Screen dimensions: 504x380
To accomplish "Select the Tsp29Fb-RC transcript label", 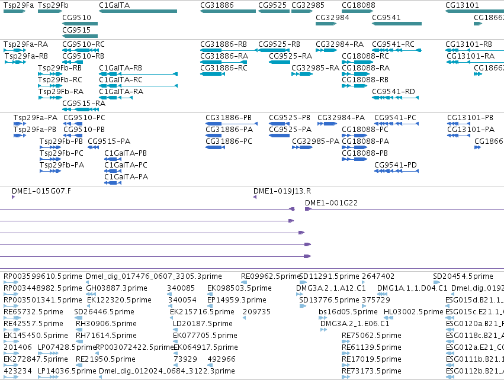I will 60,80.
